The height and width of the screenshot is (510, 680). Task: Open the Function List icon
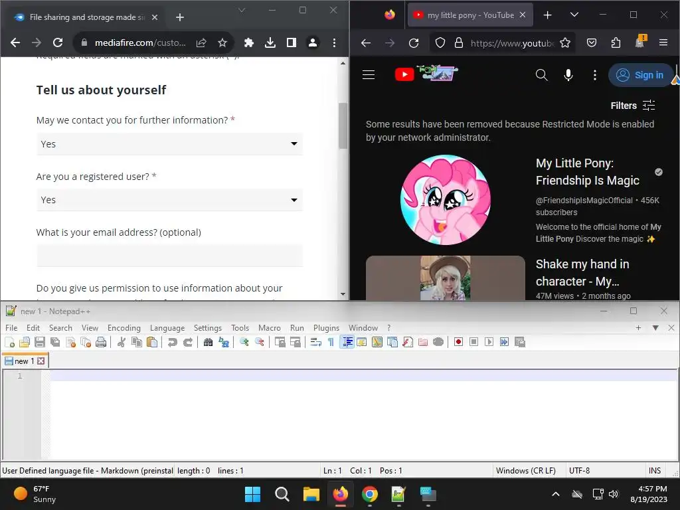pyautogui.click(x=408, y=342)
